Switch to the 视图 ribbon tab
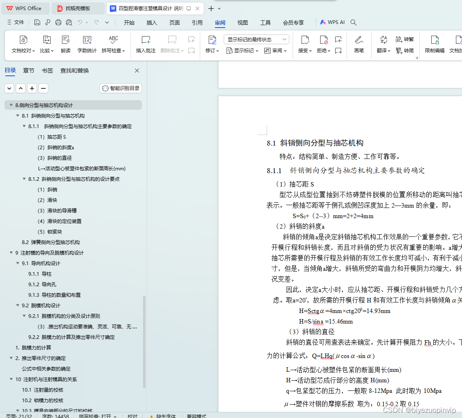 click(242, 23)
